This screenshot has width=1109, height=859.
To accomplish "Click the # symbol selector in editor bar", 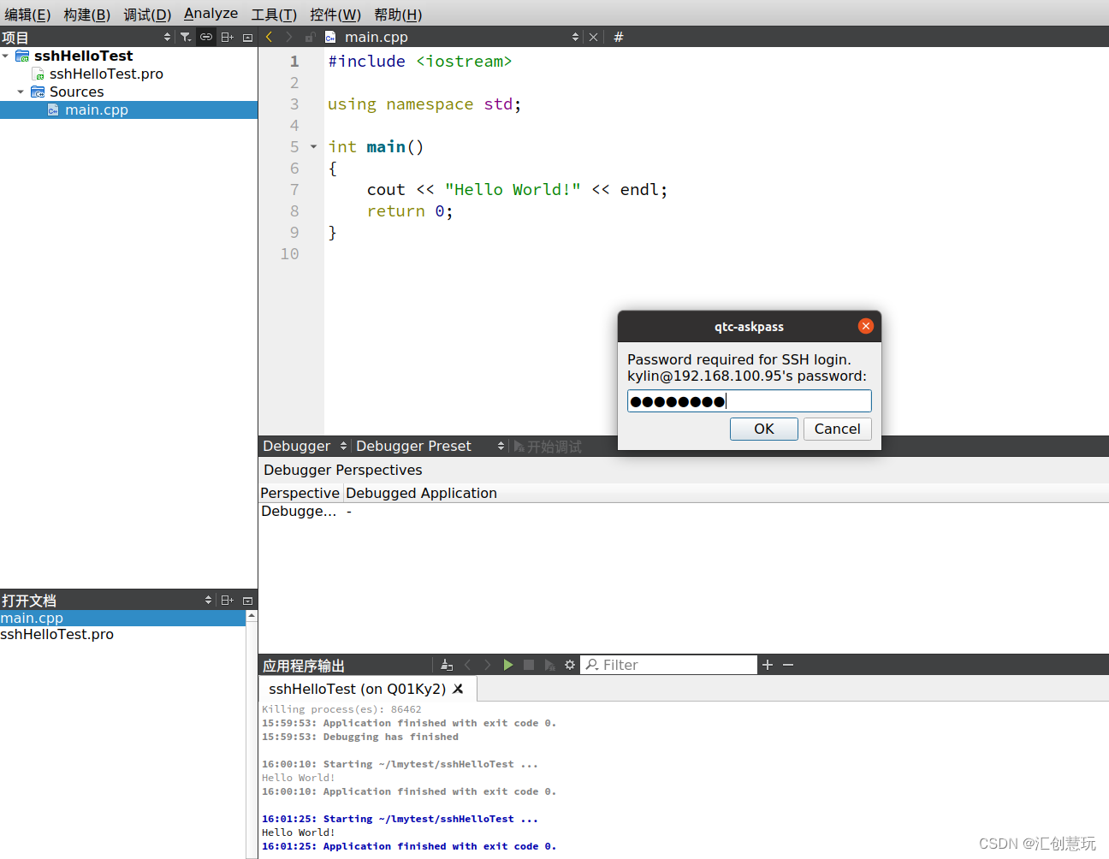I will point(619,37).
